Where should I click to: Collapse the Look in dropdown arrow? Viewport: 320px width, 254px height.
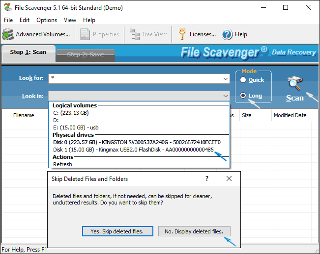point(226,96)
